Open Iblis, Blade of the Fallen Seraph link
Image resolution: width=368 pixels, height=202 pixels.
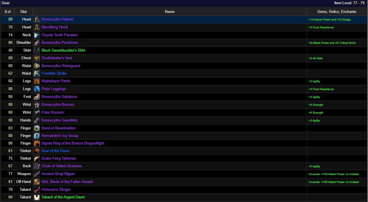click(x=67, y=182)
